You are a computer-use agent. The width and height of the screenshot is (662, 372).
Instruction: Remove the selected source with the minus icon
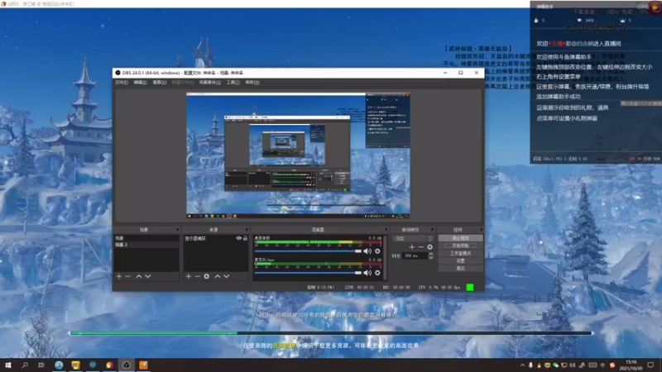197,276
